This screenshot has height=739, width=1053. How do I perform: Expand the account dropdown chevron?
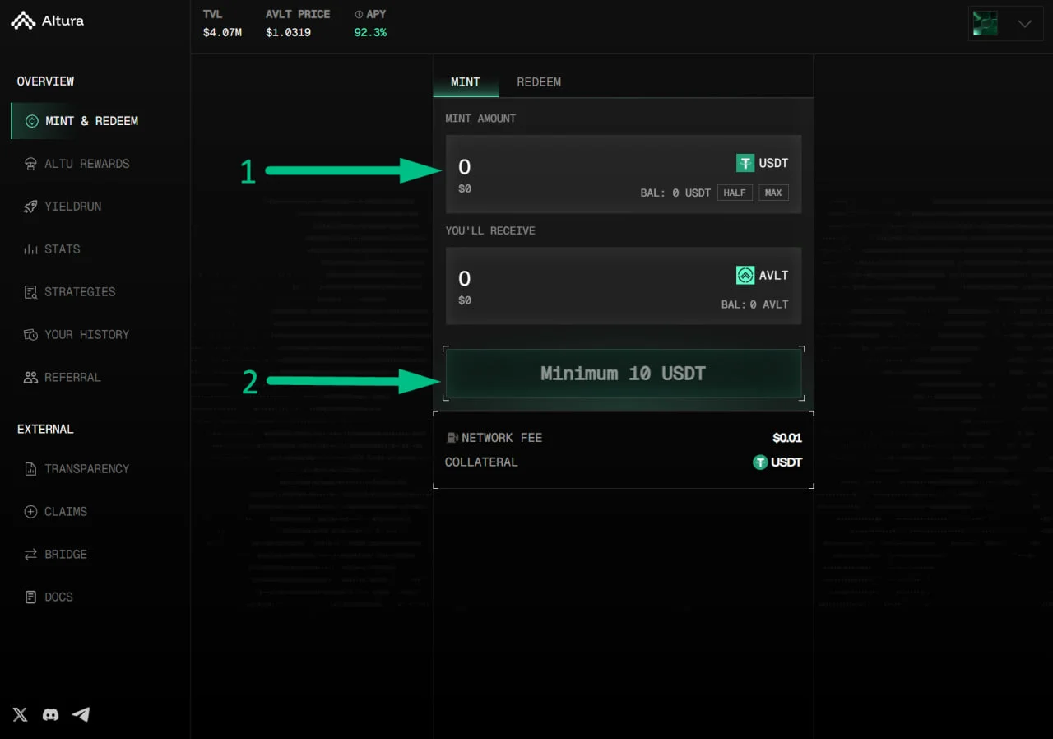1024,24
